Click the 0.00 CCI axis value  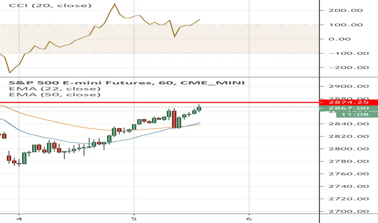pos(339,39)
